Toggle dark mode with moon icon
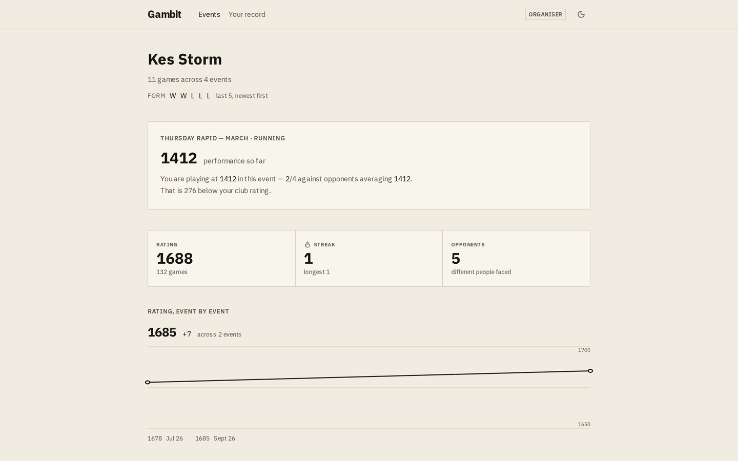Viewport: 738px width, 461px height. 581,14
